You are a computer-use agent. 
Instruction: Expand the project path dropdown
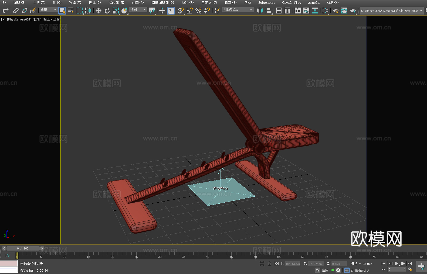click(421, 11)
